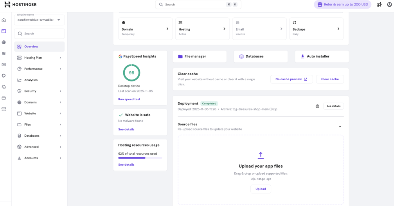Select Analytics in the sidebar
This screenshot has width=394, height=206.
(31, 80)
